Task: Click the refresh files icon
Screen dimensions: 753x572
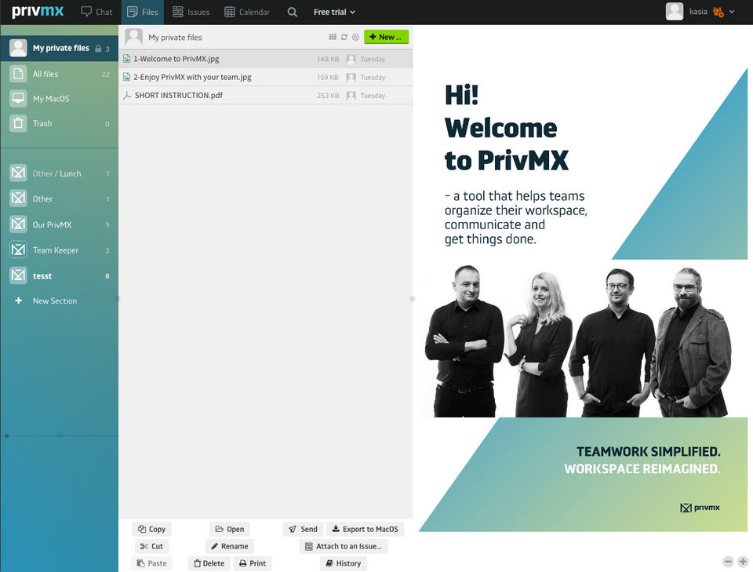Action: [344, 37]
